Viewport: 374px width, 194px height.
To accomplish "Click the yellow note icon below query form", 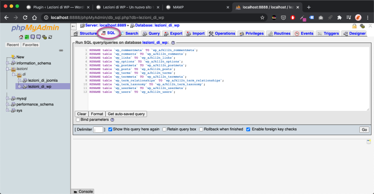I will pyautogui.click(x=369, y=141).
